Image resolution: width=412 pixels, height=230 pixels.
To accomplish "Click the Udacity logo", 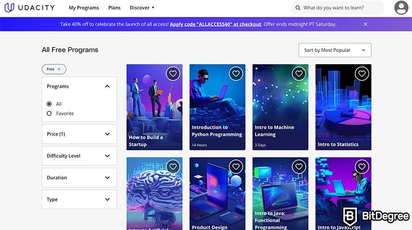I will 29,7.
